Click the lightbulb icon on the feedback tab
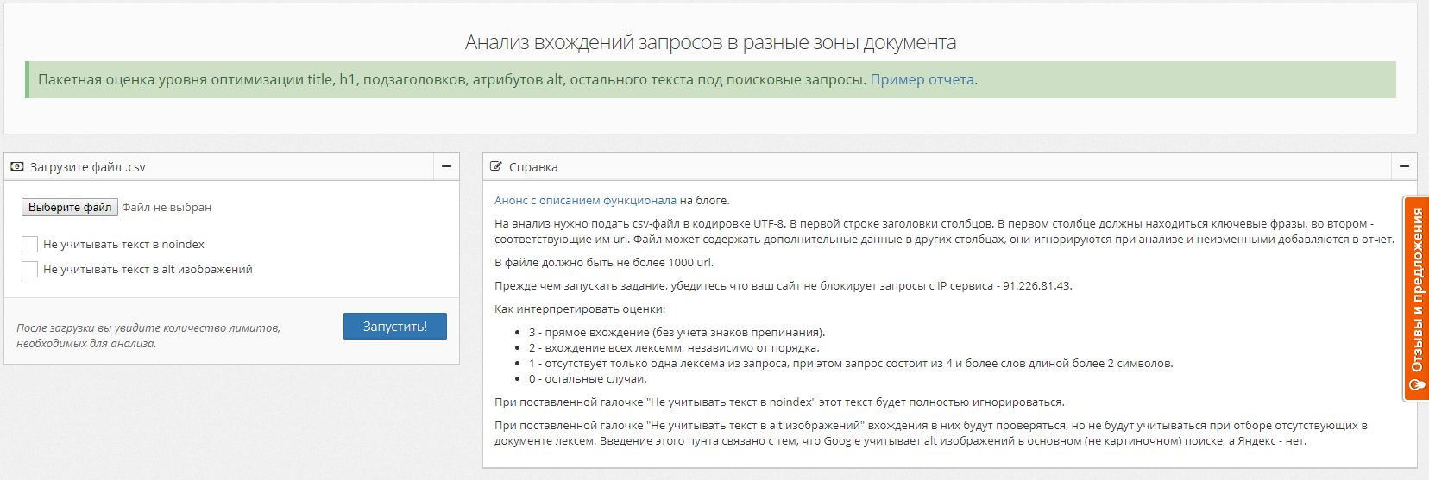Image resolution: width=1429 pixels, height=480 pixels. (1416, 385)
